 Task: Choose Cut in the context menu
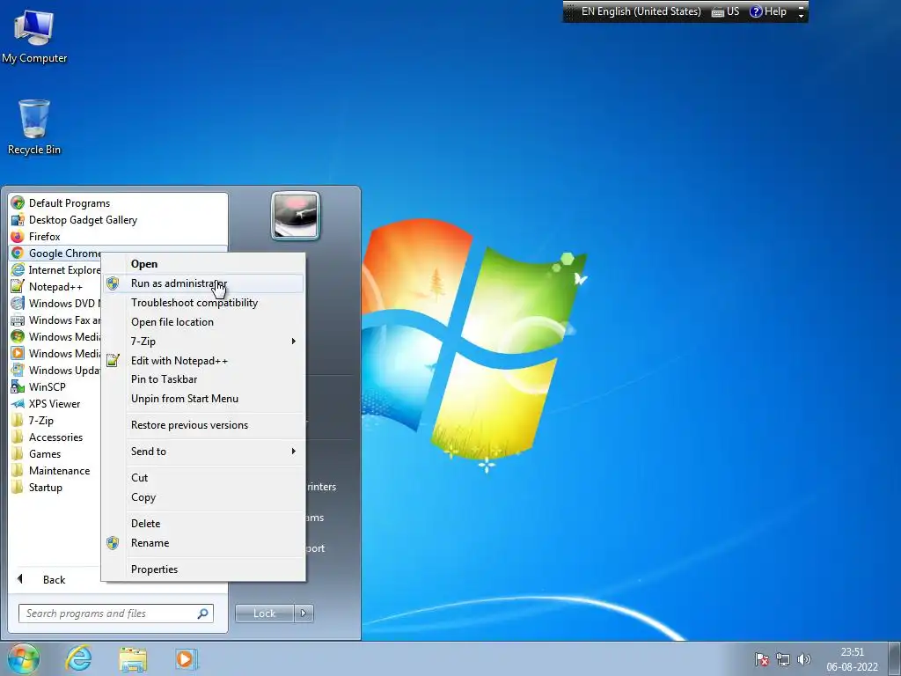coord(203,478)
